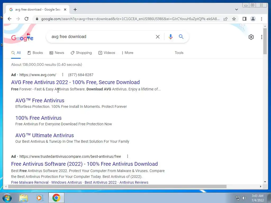Viewport: 271px width, 203px height.
Task: View site security lock info
Action: 37,19
